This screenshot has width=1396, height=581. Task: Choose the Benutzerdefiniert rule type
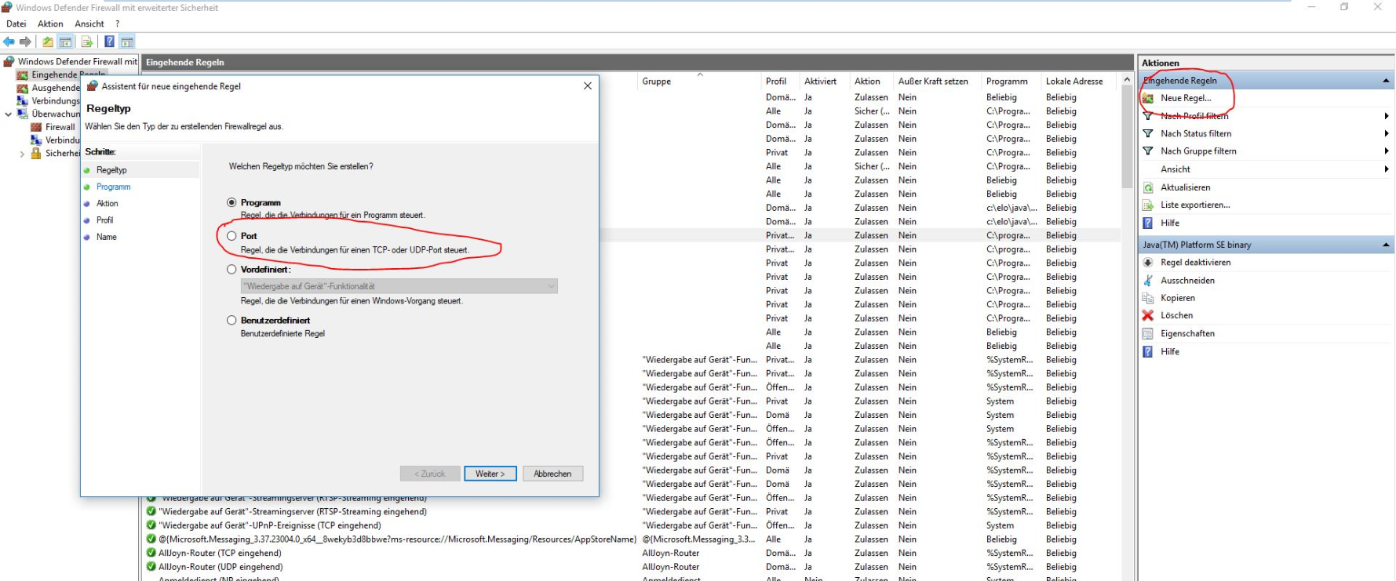tap(231, 320)
